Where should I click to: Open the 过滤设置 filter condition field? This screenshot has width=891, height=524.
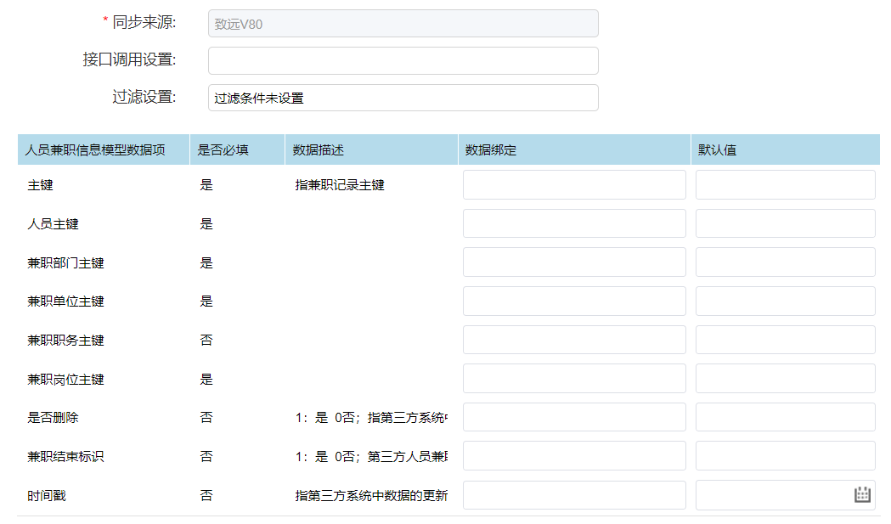click(x=403, y=98)
